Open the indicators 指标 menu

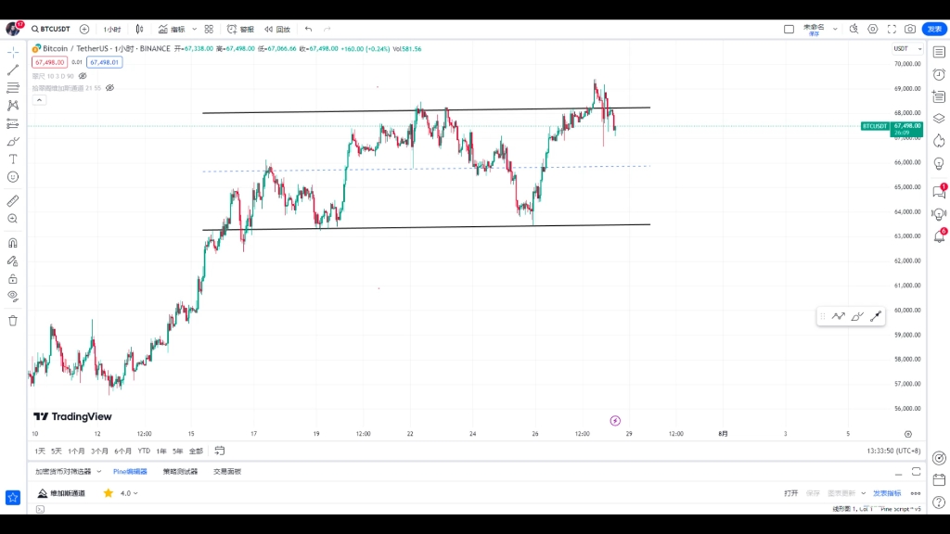pos(172,29)
